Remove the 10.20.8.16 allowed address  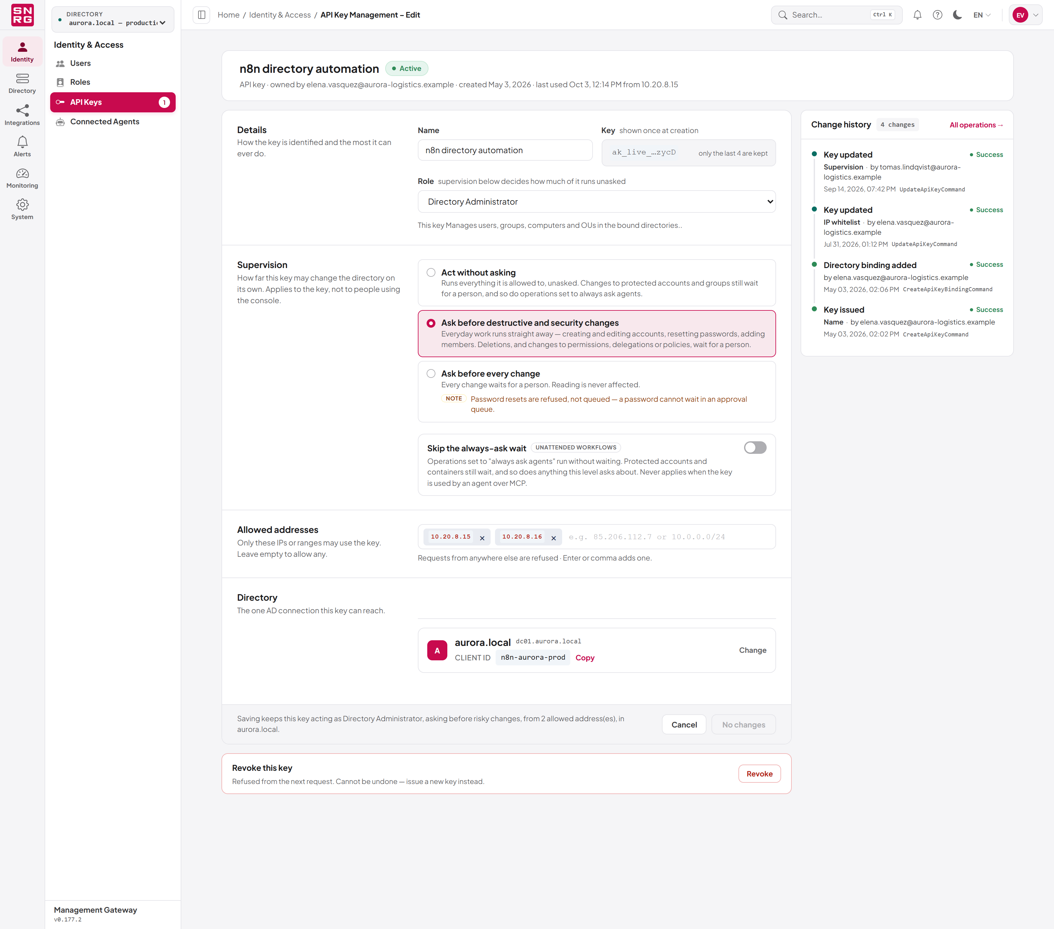click(x=553, y=538)
